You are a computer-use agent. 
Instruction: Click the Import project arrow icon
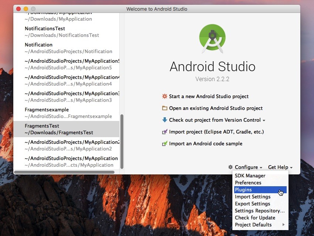[164, 132]
